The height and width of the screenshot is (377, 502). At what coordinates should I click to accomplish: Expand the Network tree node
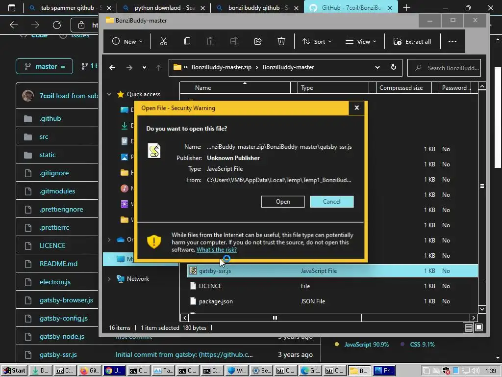click(x=109, y=279)
